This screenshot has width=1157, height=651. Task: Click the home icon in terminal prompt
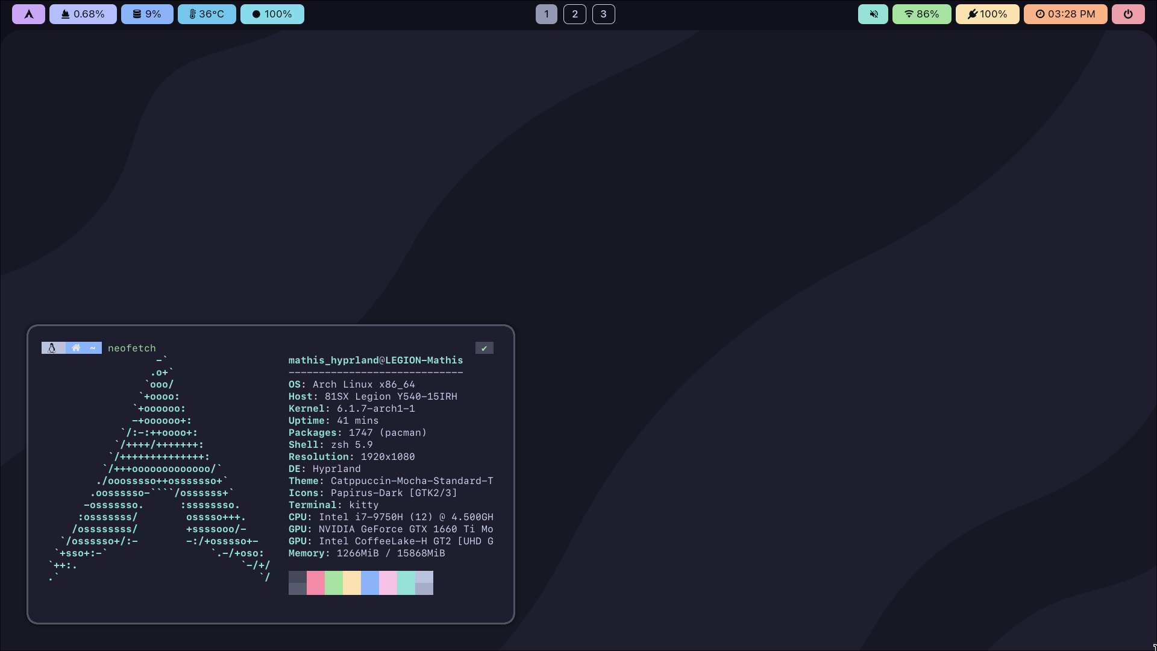click(76, 348)
